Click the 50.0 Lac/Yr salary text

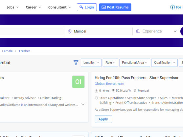coord(124,91)
